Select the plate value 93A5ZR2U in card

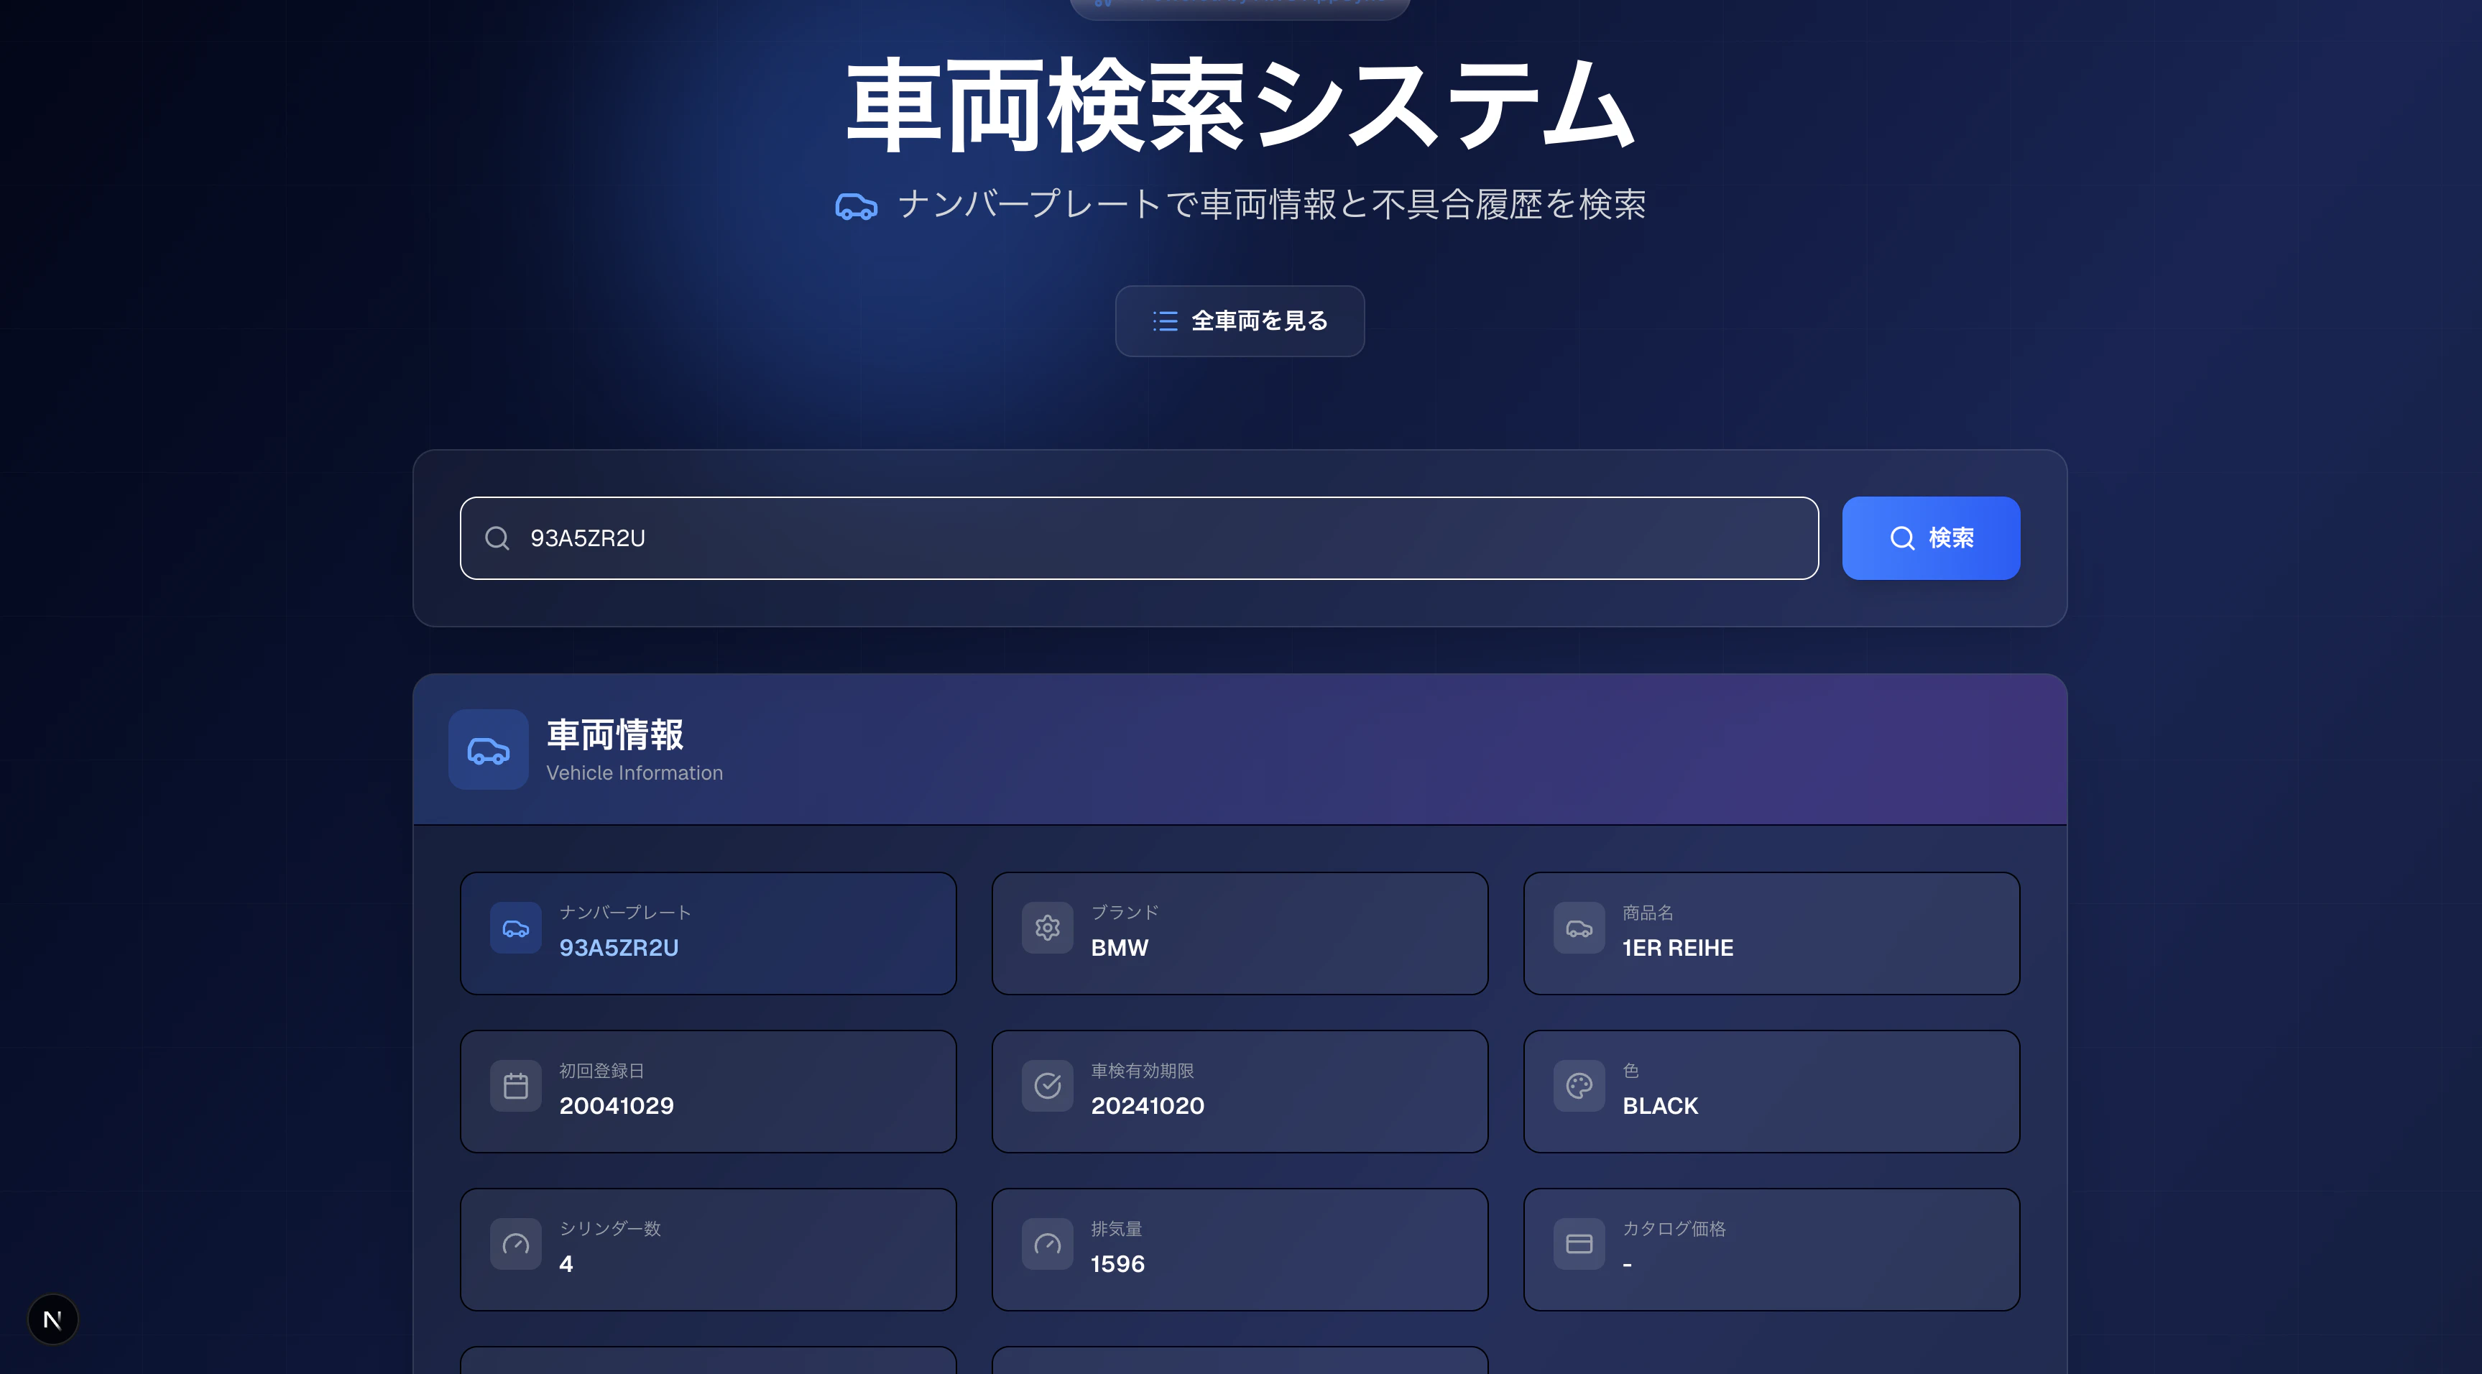[619, 948]
